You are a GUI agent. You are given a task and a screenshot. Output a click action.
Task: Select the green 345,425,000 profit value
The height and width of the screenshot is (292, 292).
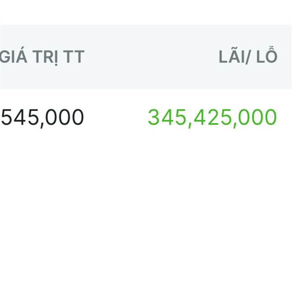[x=212, y=118]
